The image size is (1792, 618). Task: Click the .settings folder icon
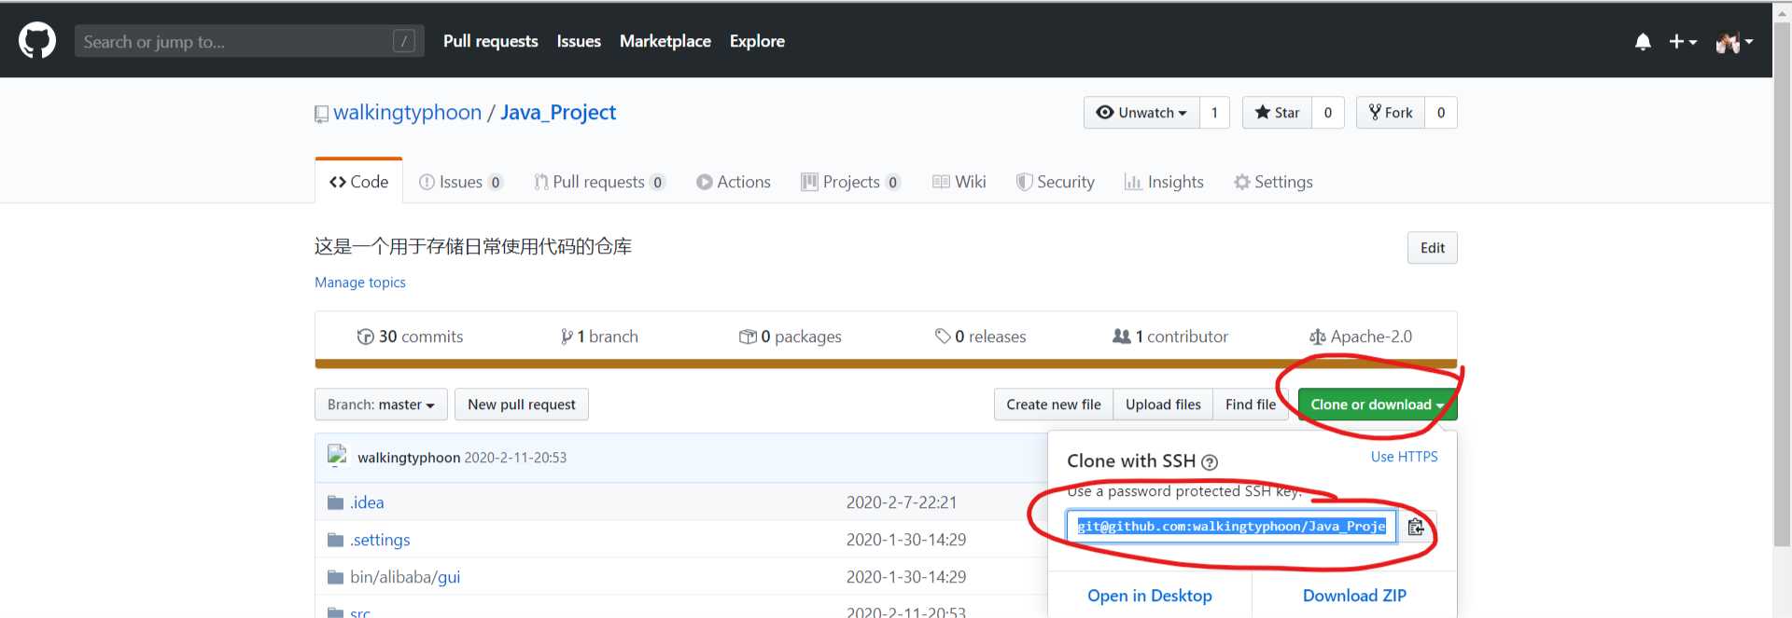pos(336,540)
